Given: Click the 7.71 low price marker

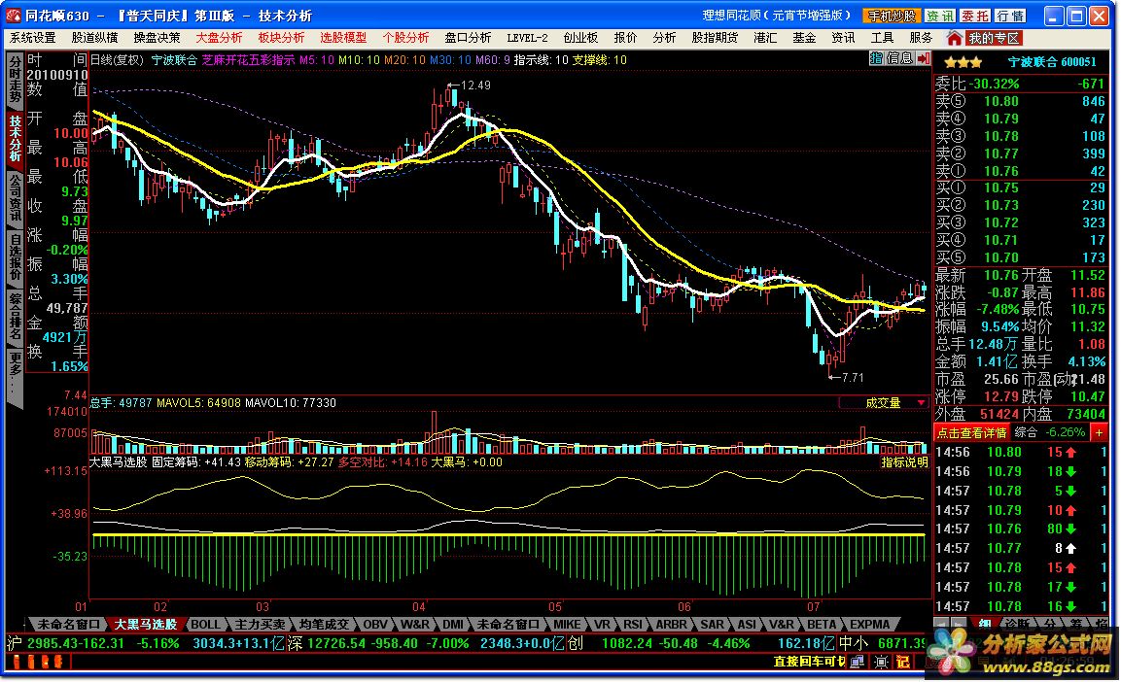Looking at the screenshot, I should click(847, 377).
